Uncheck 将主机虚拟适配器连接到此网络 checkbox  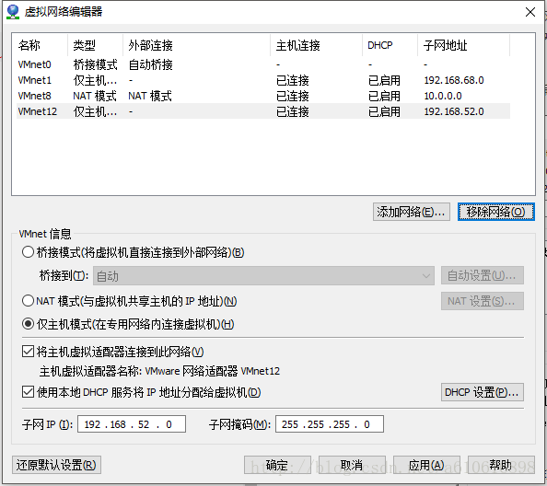(28, 352)
